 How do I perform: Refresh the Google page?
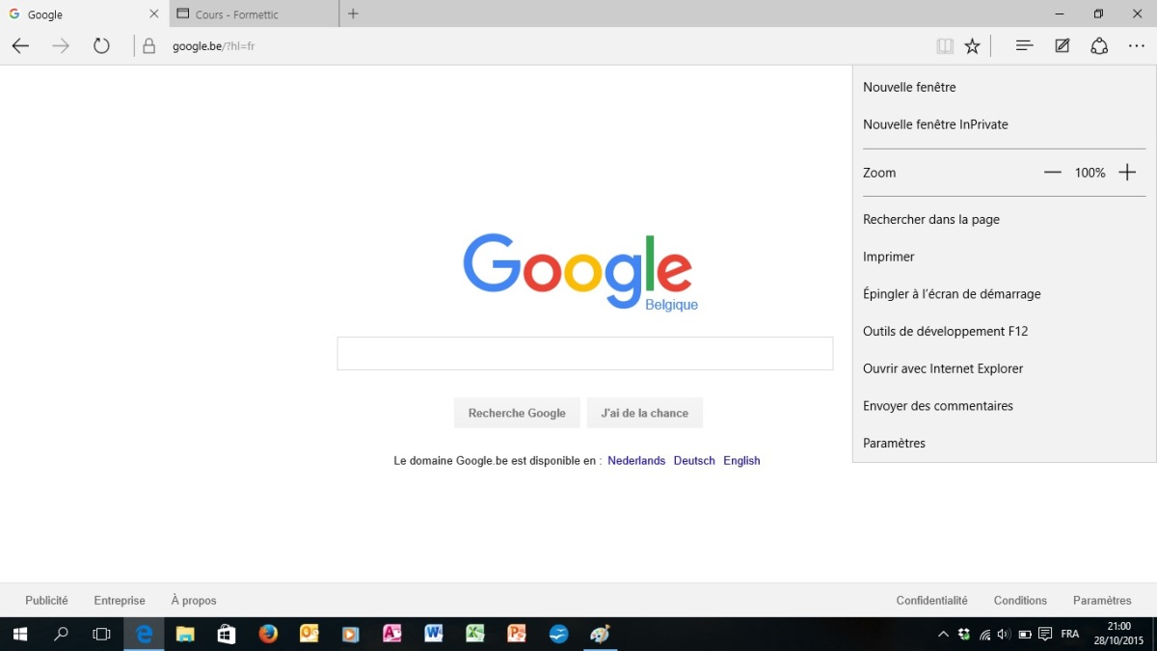tap(101, 46)
